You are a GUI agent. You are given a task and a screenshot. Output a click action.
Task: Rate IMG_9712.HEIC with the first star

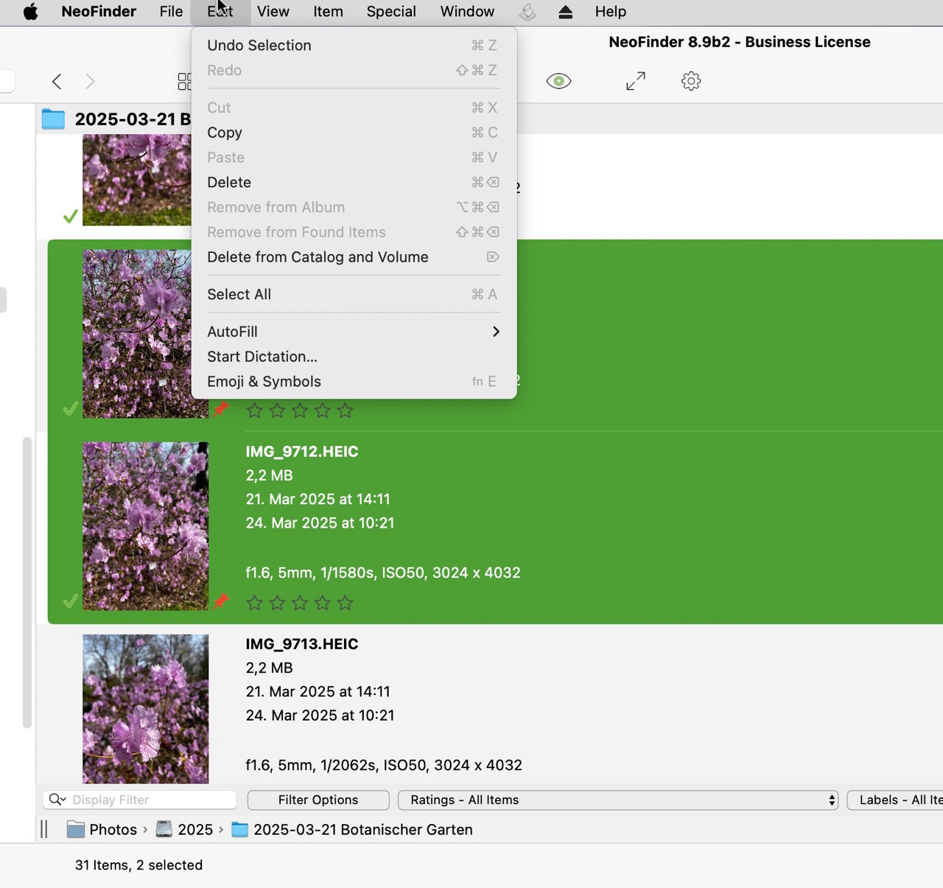tap(254, 602)
